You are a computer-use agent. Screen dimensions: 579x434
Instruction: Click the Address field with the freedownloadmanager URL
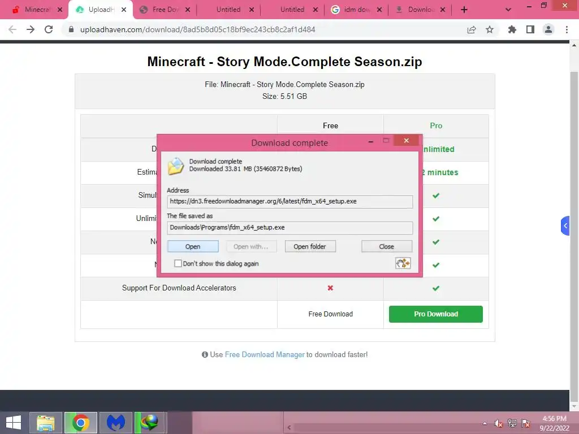pos(290,202)
